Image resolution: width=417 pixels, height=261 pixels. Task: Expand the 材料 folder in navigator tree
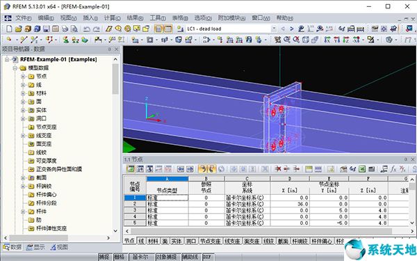23,93
